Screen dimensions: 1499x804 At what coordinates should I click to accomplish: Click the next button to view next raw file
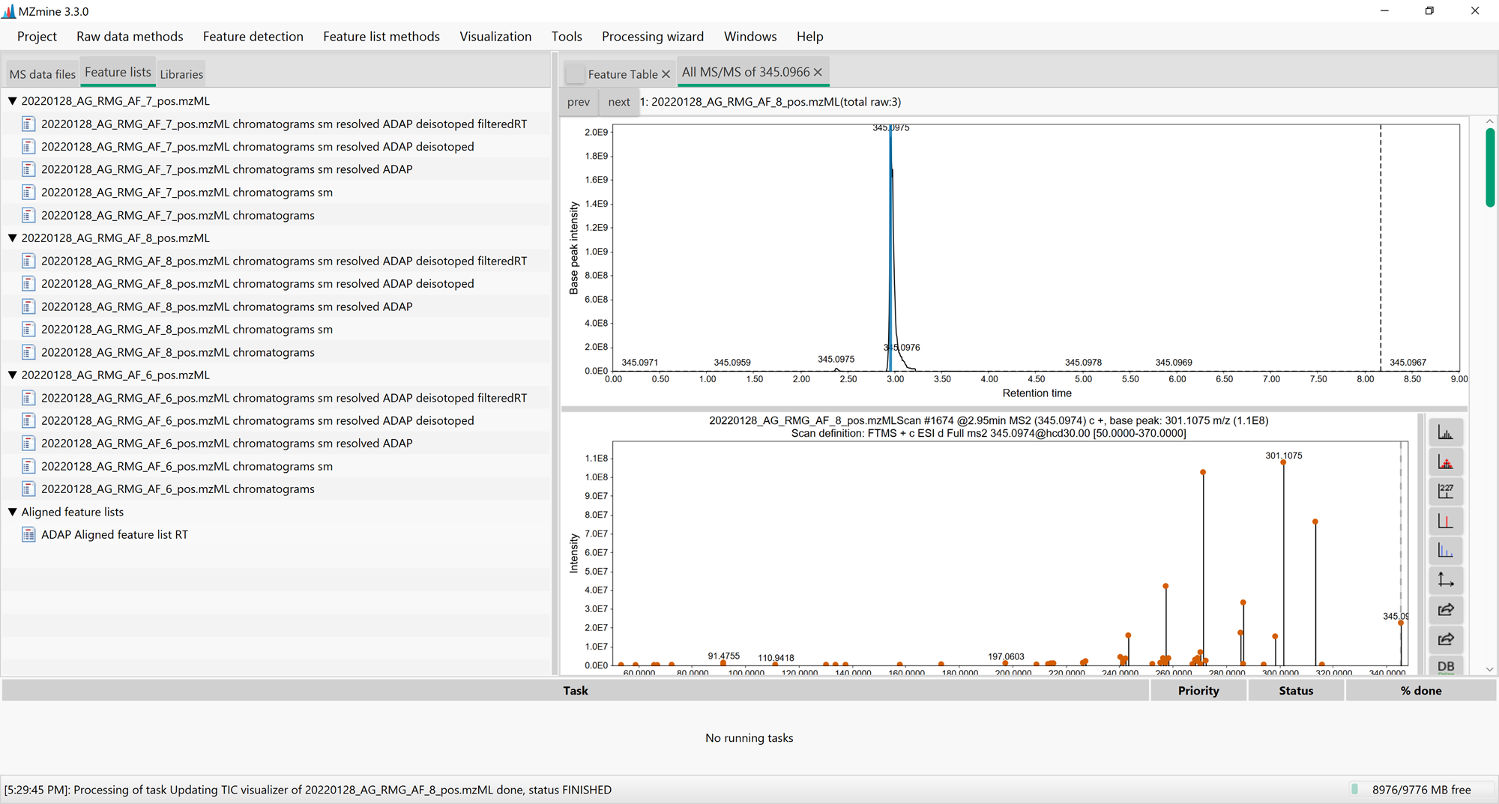coord(618,102)
